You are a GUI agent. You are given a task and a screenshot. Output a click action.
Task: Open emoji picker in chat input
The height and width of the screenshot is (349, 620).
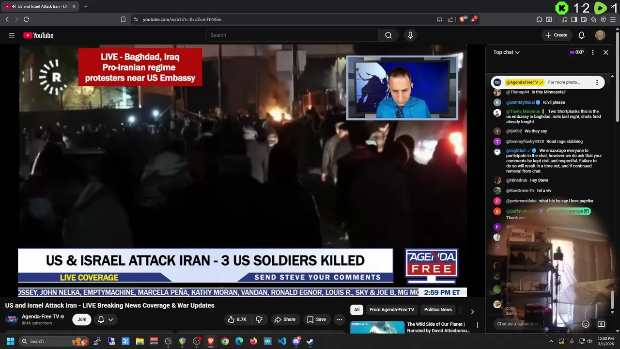tap(586, 324)
